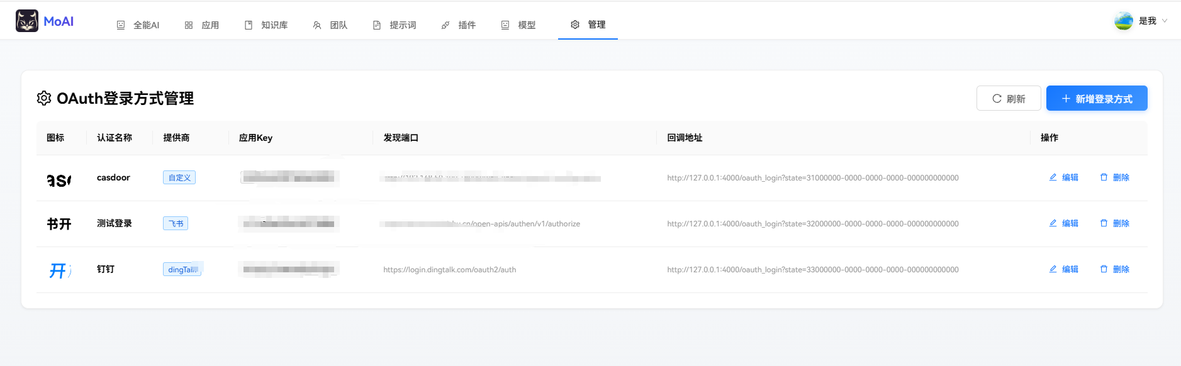
Task: Open the 知识库 tab
Action: [x=266, y=25]
